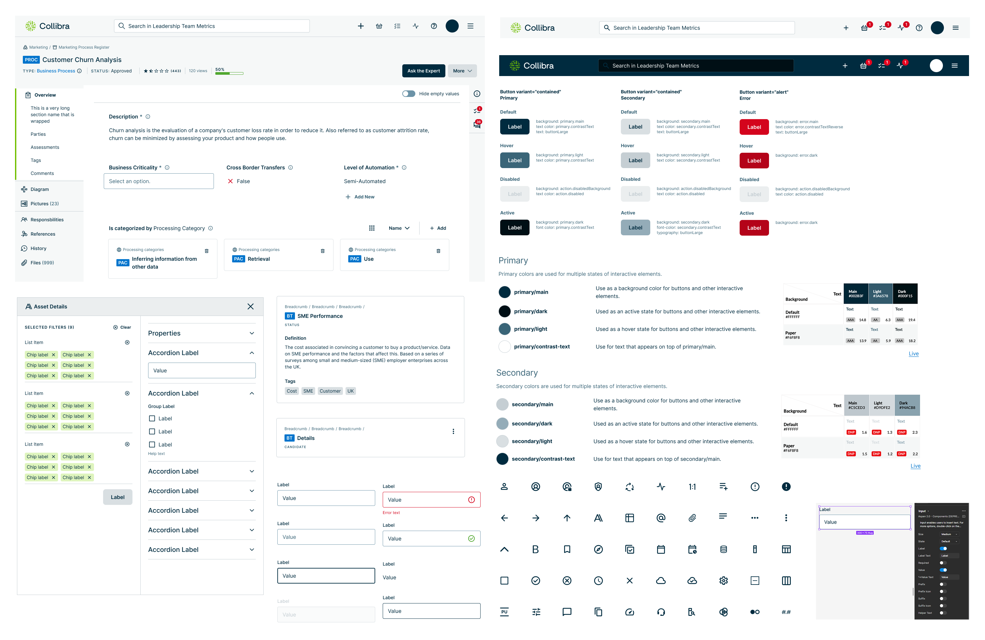
Task: Open the three-dot menu on Details card
Action: [x=453, y=431]
